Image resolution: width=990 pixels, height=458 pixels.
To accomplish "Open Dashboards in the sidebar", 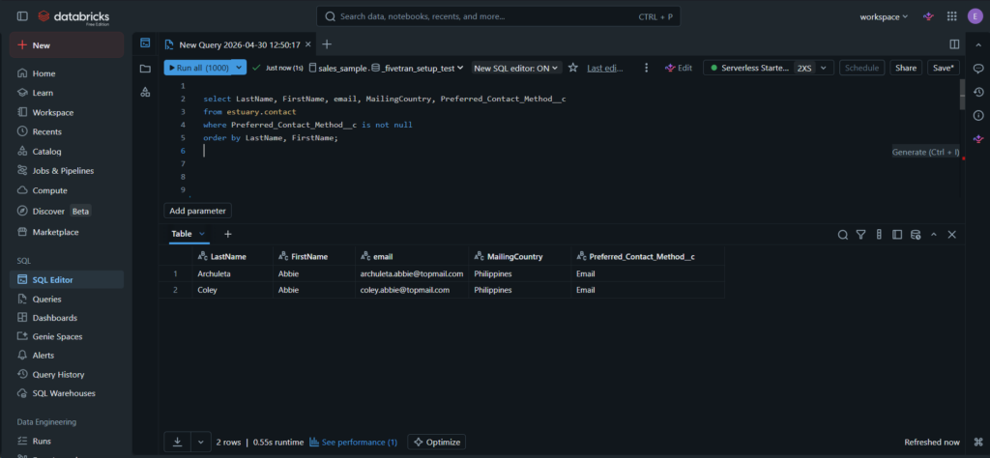I will (67, 317).
